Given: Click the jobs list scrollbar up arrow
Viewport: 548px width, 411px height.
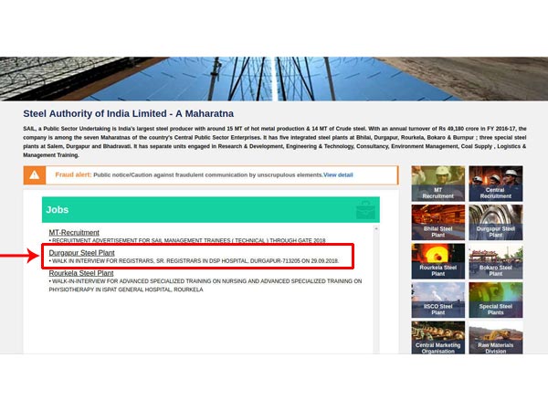Looking at the screenshot, I should [x=376, y=228].
